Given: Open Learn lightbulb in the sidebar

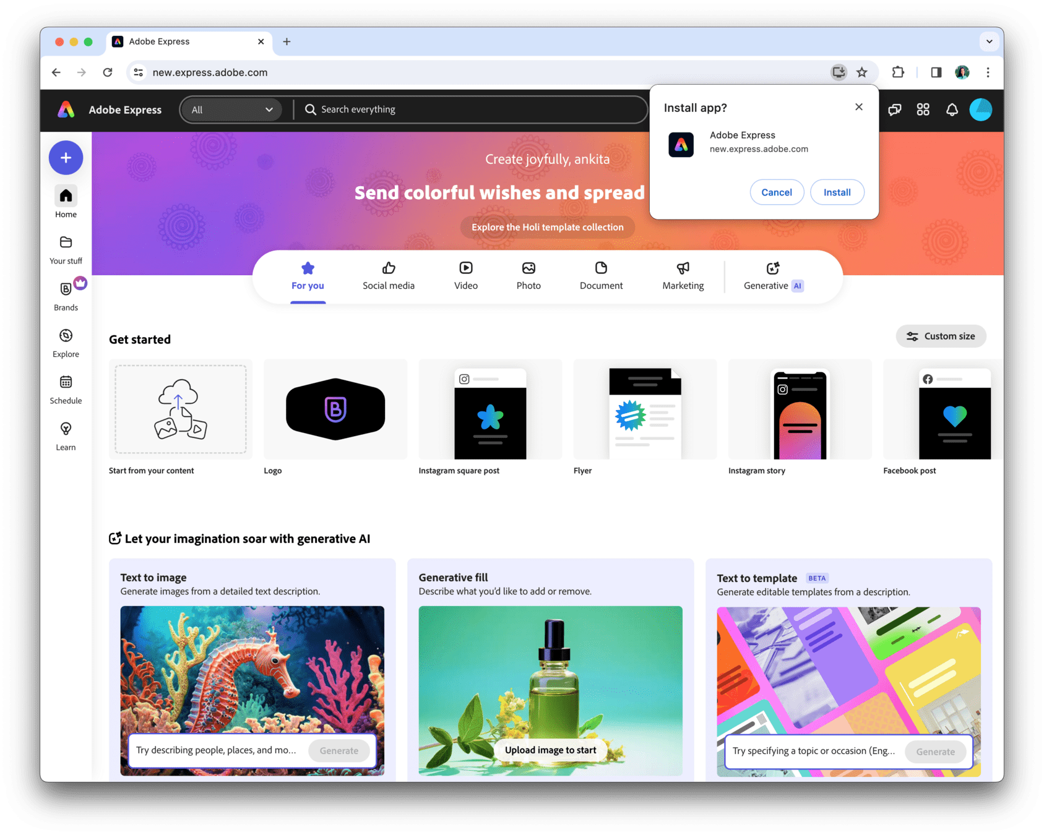Looking at the screenshot, I should (x=66, y=436).
